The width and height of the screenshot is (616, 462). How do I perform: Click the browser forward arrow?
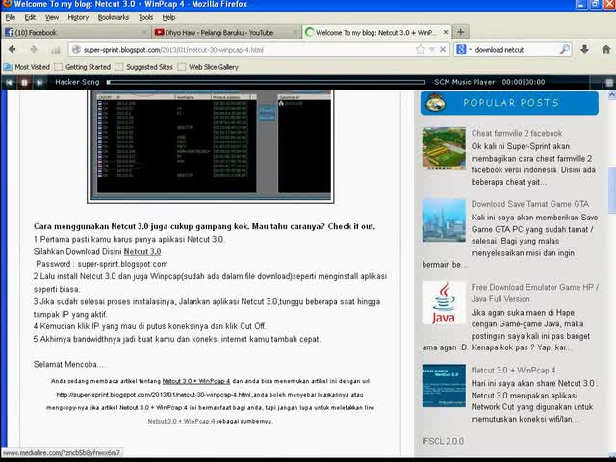[x=34, y=49]
